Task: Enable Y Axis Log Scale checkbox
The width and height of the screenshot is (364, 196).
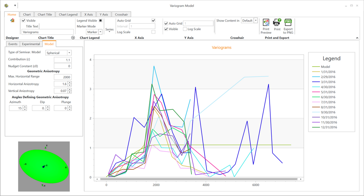Action: pyautogui.click(x=185, y=29)
